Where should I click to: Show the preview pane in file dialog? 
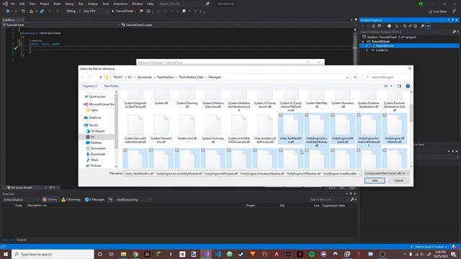click(x=399, y=86)
